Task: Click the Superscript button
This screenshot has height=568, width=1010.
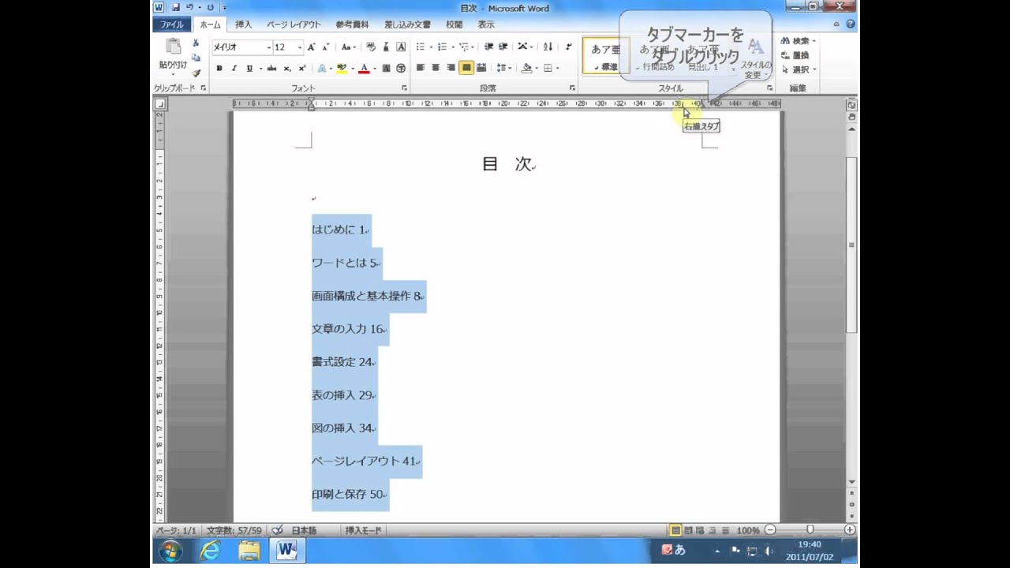Action: tap(302, 68)
